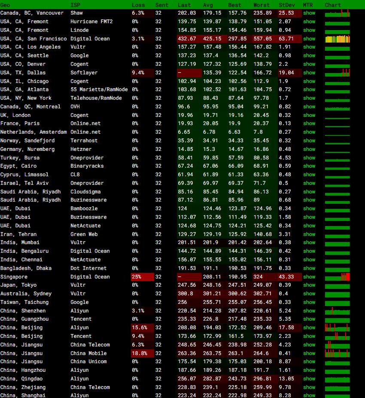
Task: Show MTR for Dallas Softlayer row
Action: pos(309,73)
